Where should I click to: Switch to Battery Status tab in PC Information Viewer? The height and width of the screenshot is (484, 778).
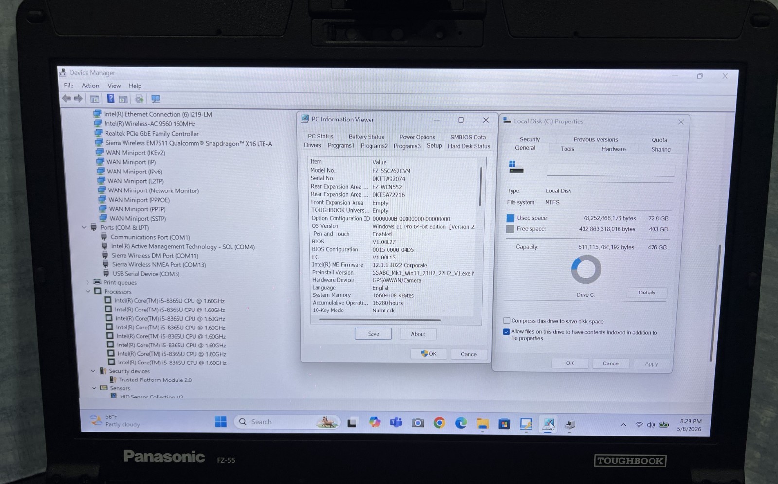366,137
